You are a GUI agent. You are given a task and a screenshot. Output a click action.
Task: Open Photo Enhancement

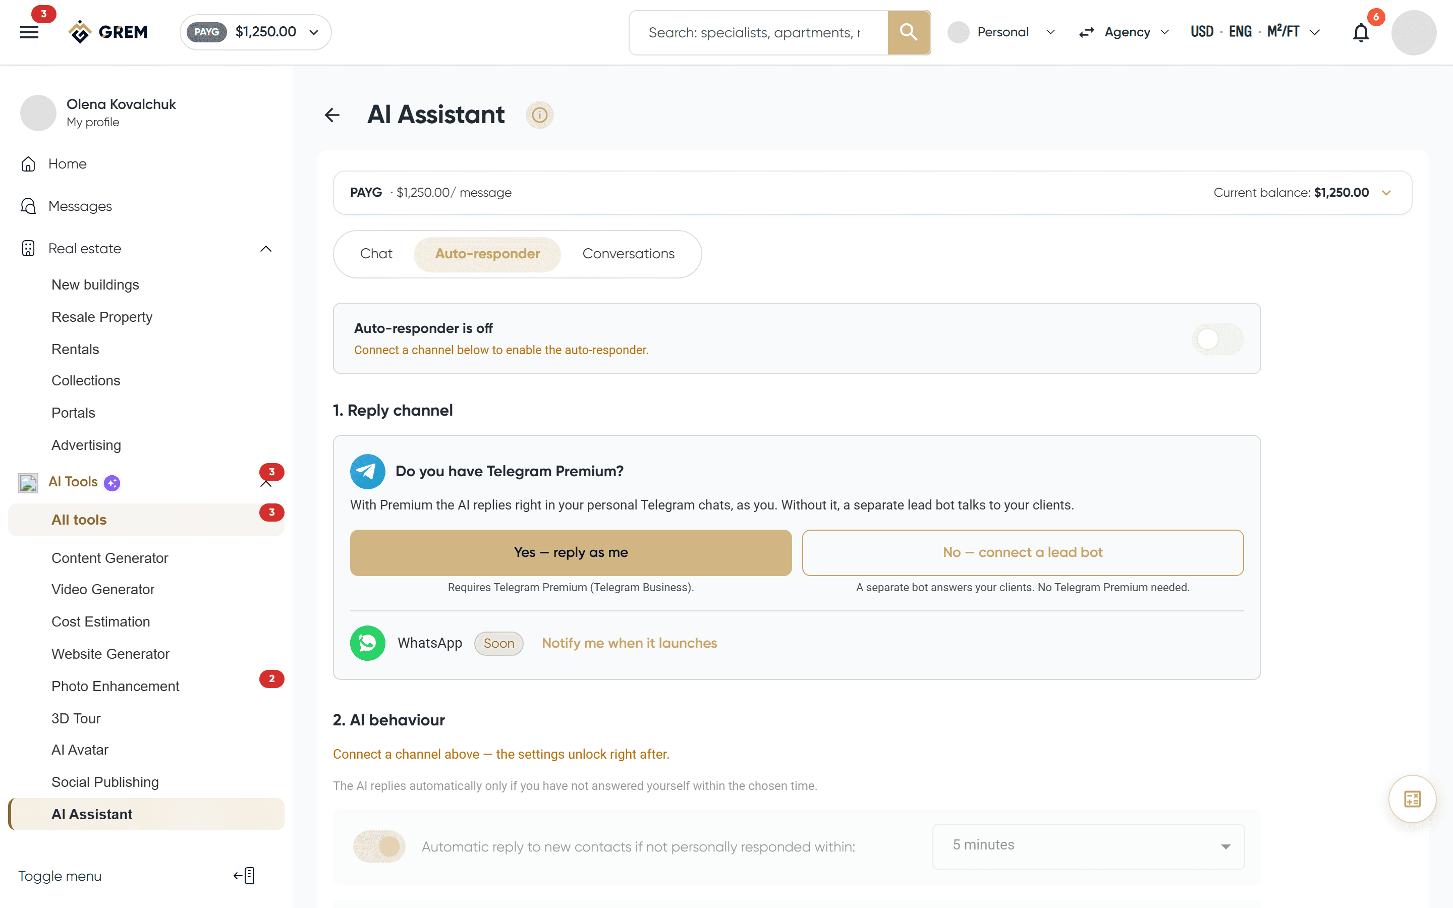(115, 687)
